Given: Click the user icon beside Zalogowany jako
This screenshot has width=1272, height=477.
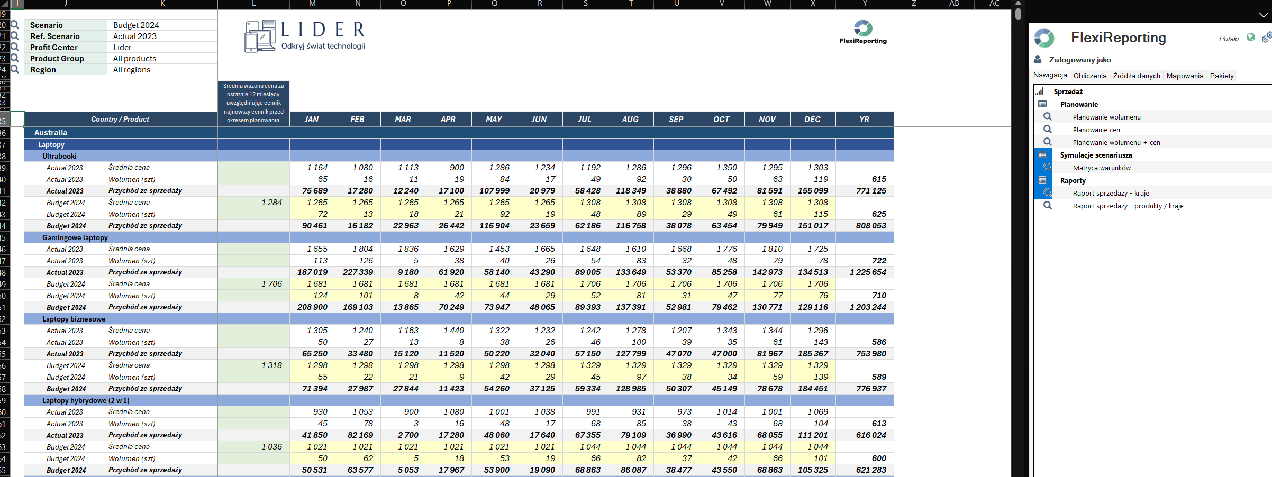Looking at the screenshot, I should (1038, 60).
